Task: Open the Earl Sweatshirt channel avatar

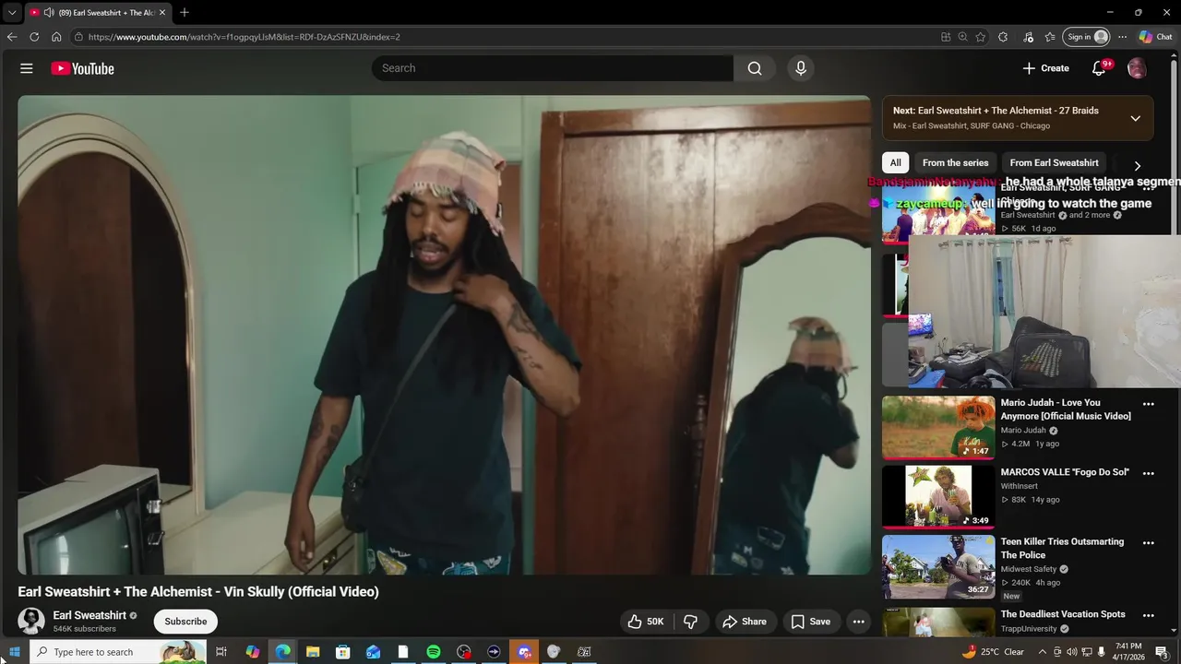Action: (x=31, y=621)
